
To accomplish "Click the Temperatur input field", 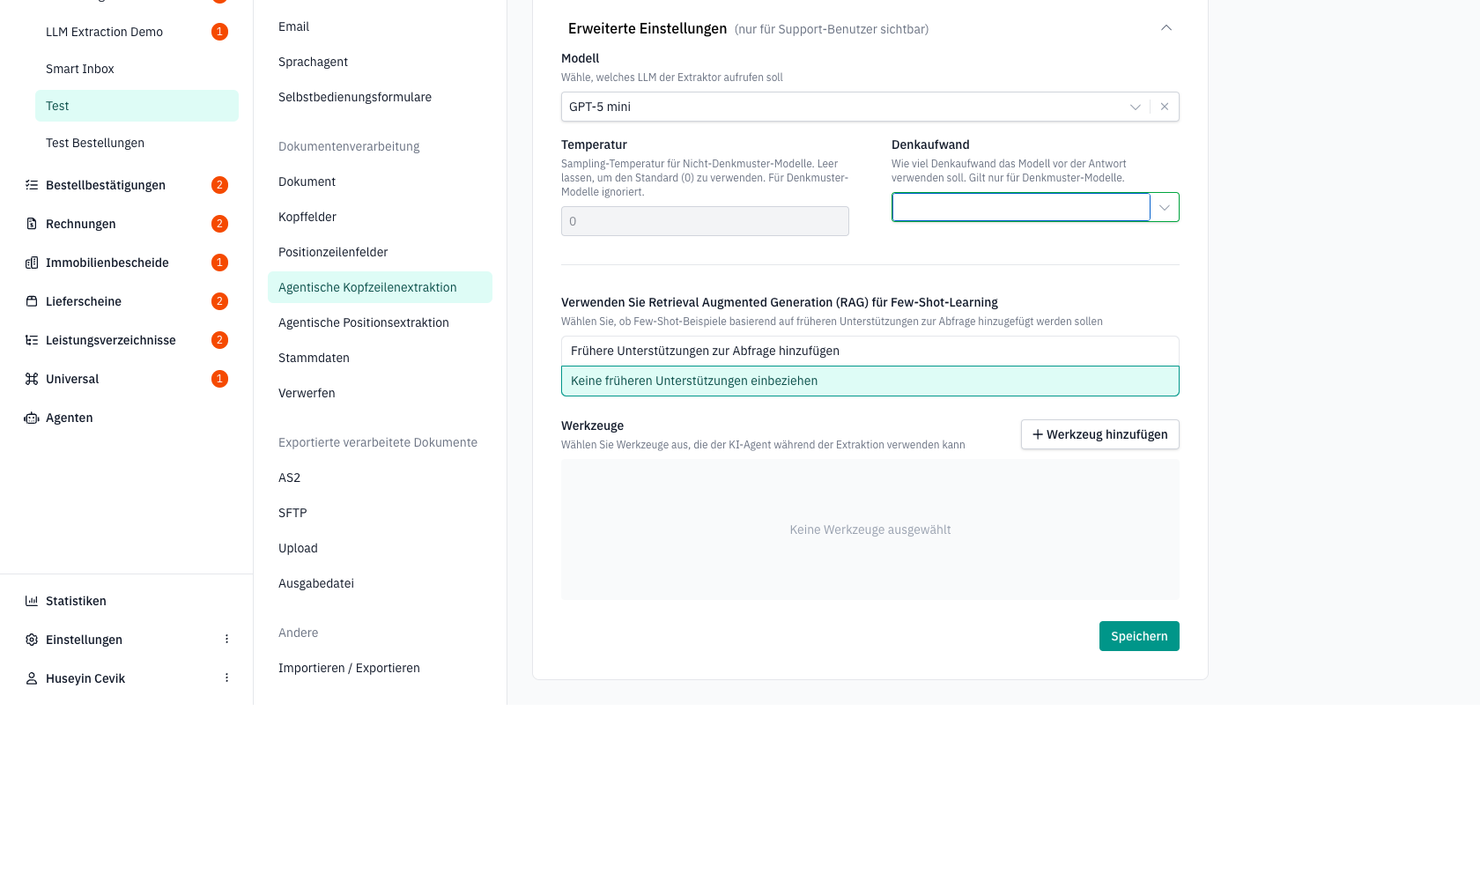I will click(705, 221).
